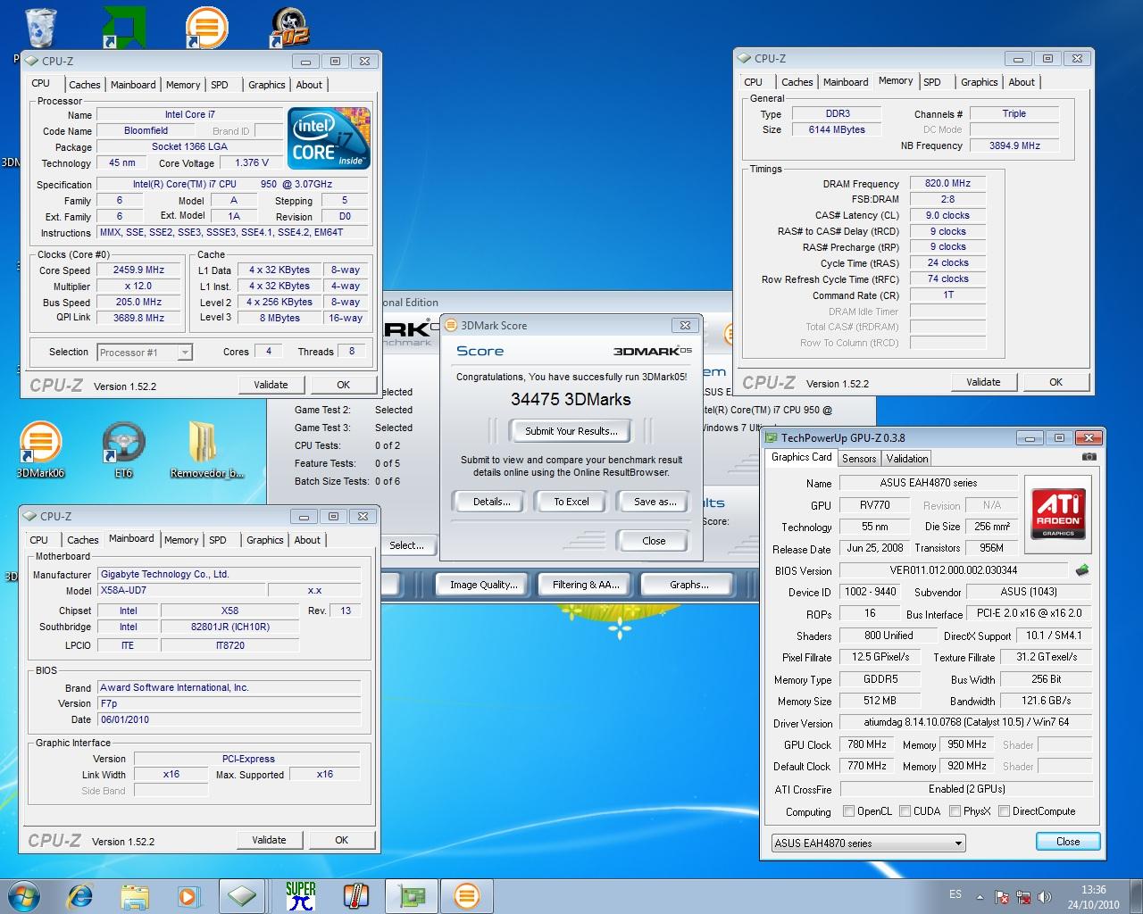The height and width of the screenshot is (914, 1143).
Task: Close the 3DMark Score dialog with Close button
Action: click(654, 541)
